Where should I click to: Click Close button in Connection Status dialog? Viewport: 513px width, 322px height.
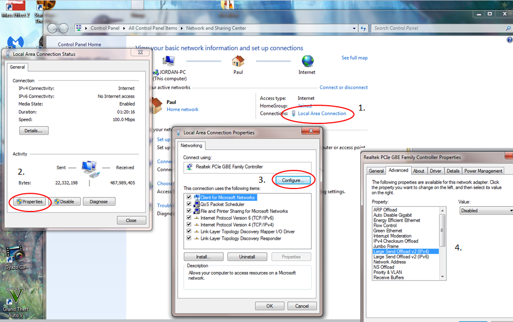click(x=131, y=221)
